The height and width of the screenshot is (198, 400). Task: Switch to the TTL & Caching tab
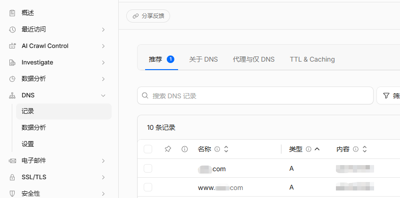(312, 60)
